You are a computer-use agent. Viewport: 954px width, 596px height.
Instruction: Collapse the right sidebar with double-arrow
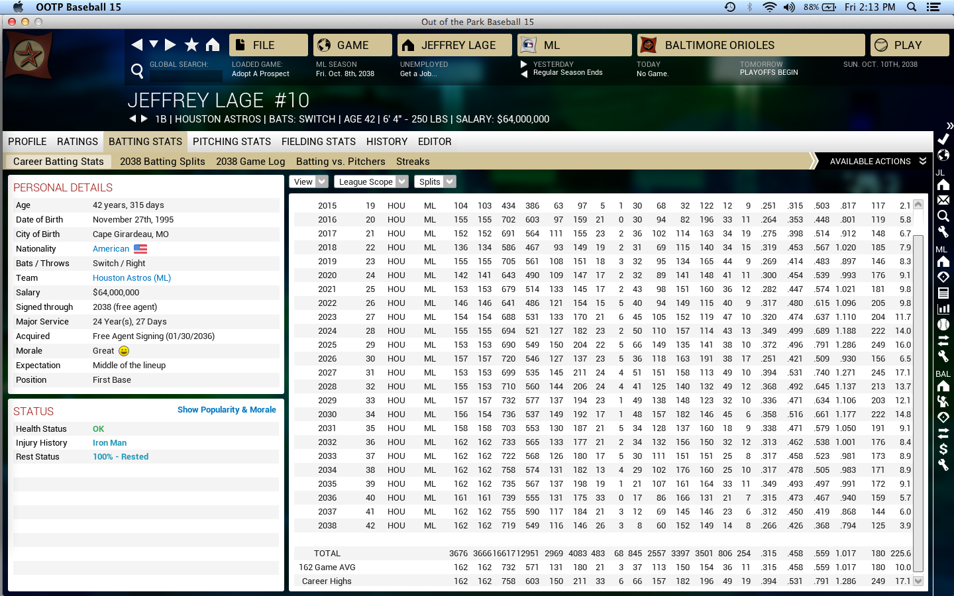pos(949,126)
